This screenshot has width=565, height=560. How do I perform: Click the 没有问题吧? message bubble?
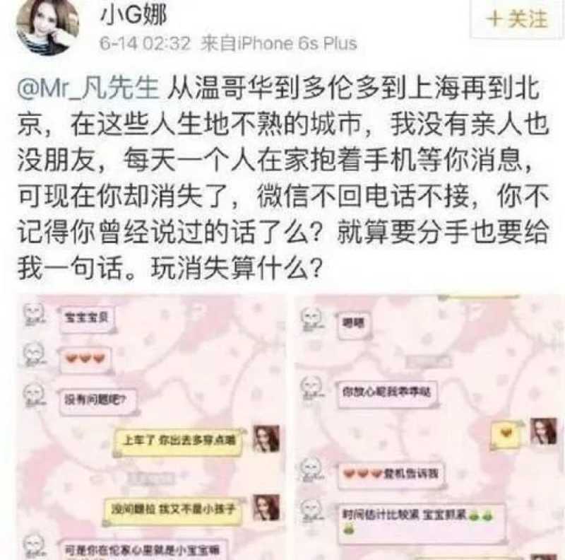coord(97,400)
